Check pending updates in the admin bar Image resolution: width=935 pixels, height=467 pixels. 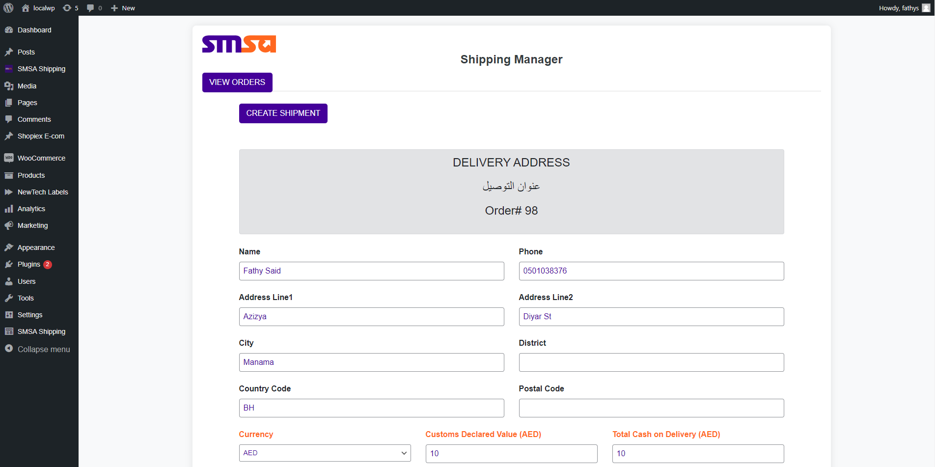(x=70, y=8)
